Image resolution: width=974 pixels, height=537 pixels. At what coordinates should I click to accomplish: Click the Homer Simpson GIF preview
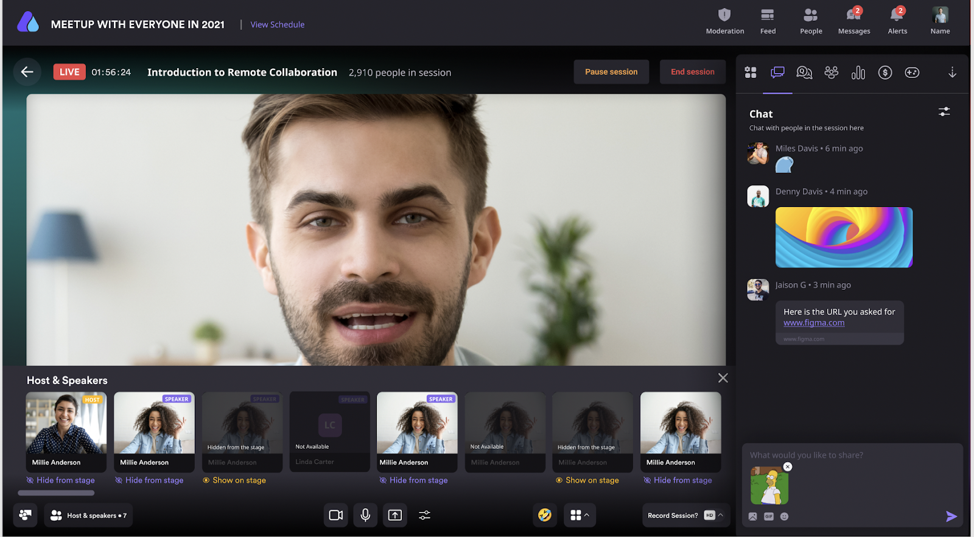pos(769,486)
